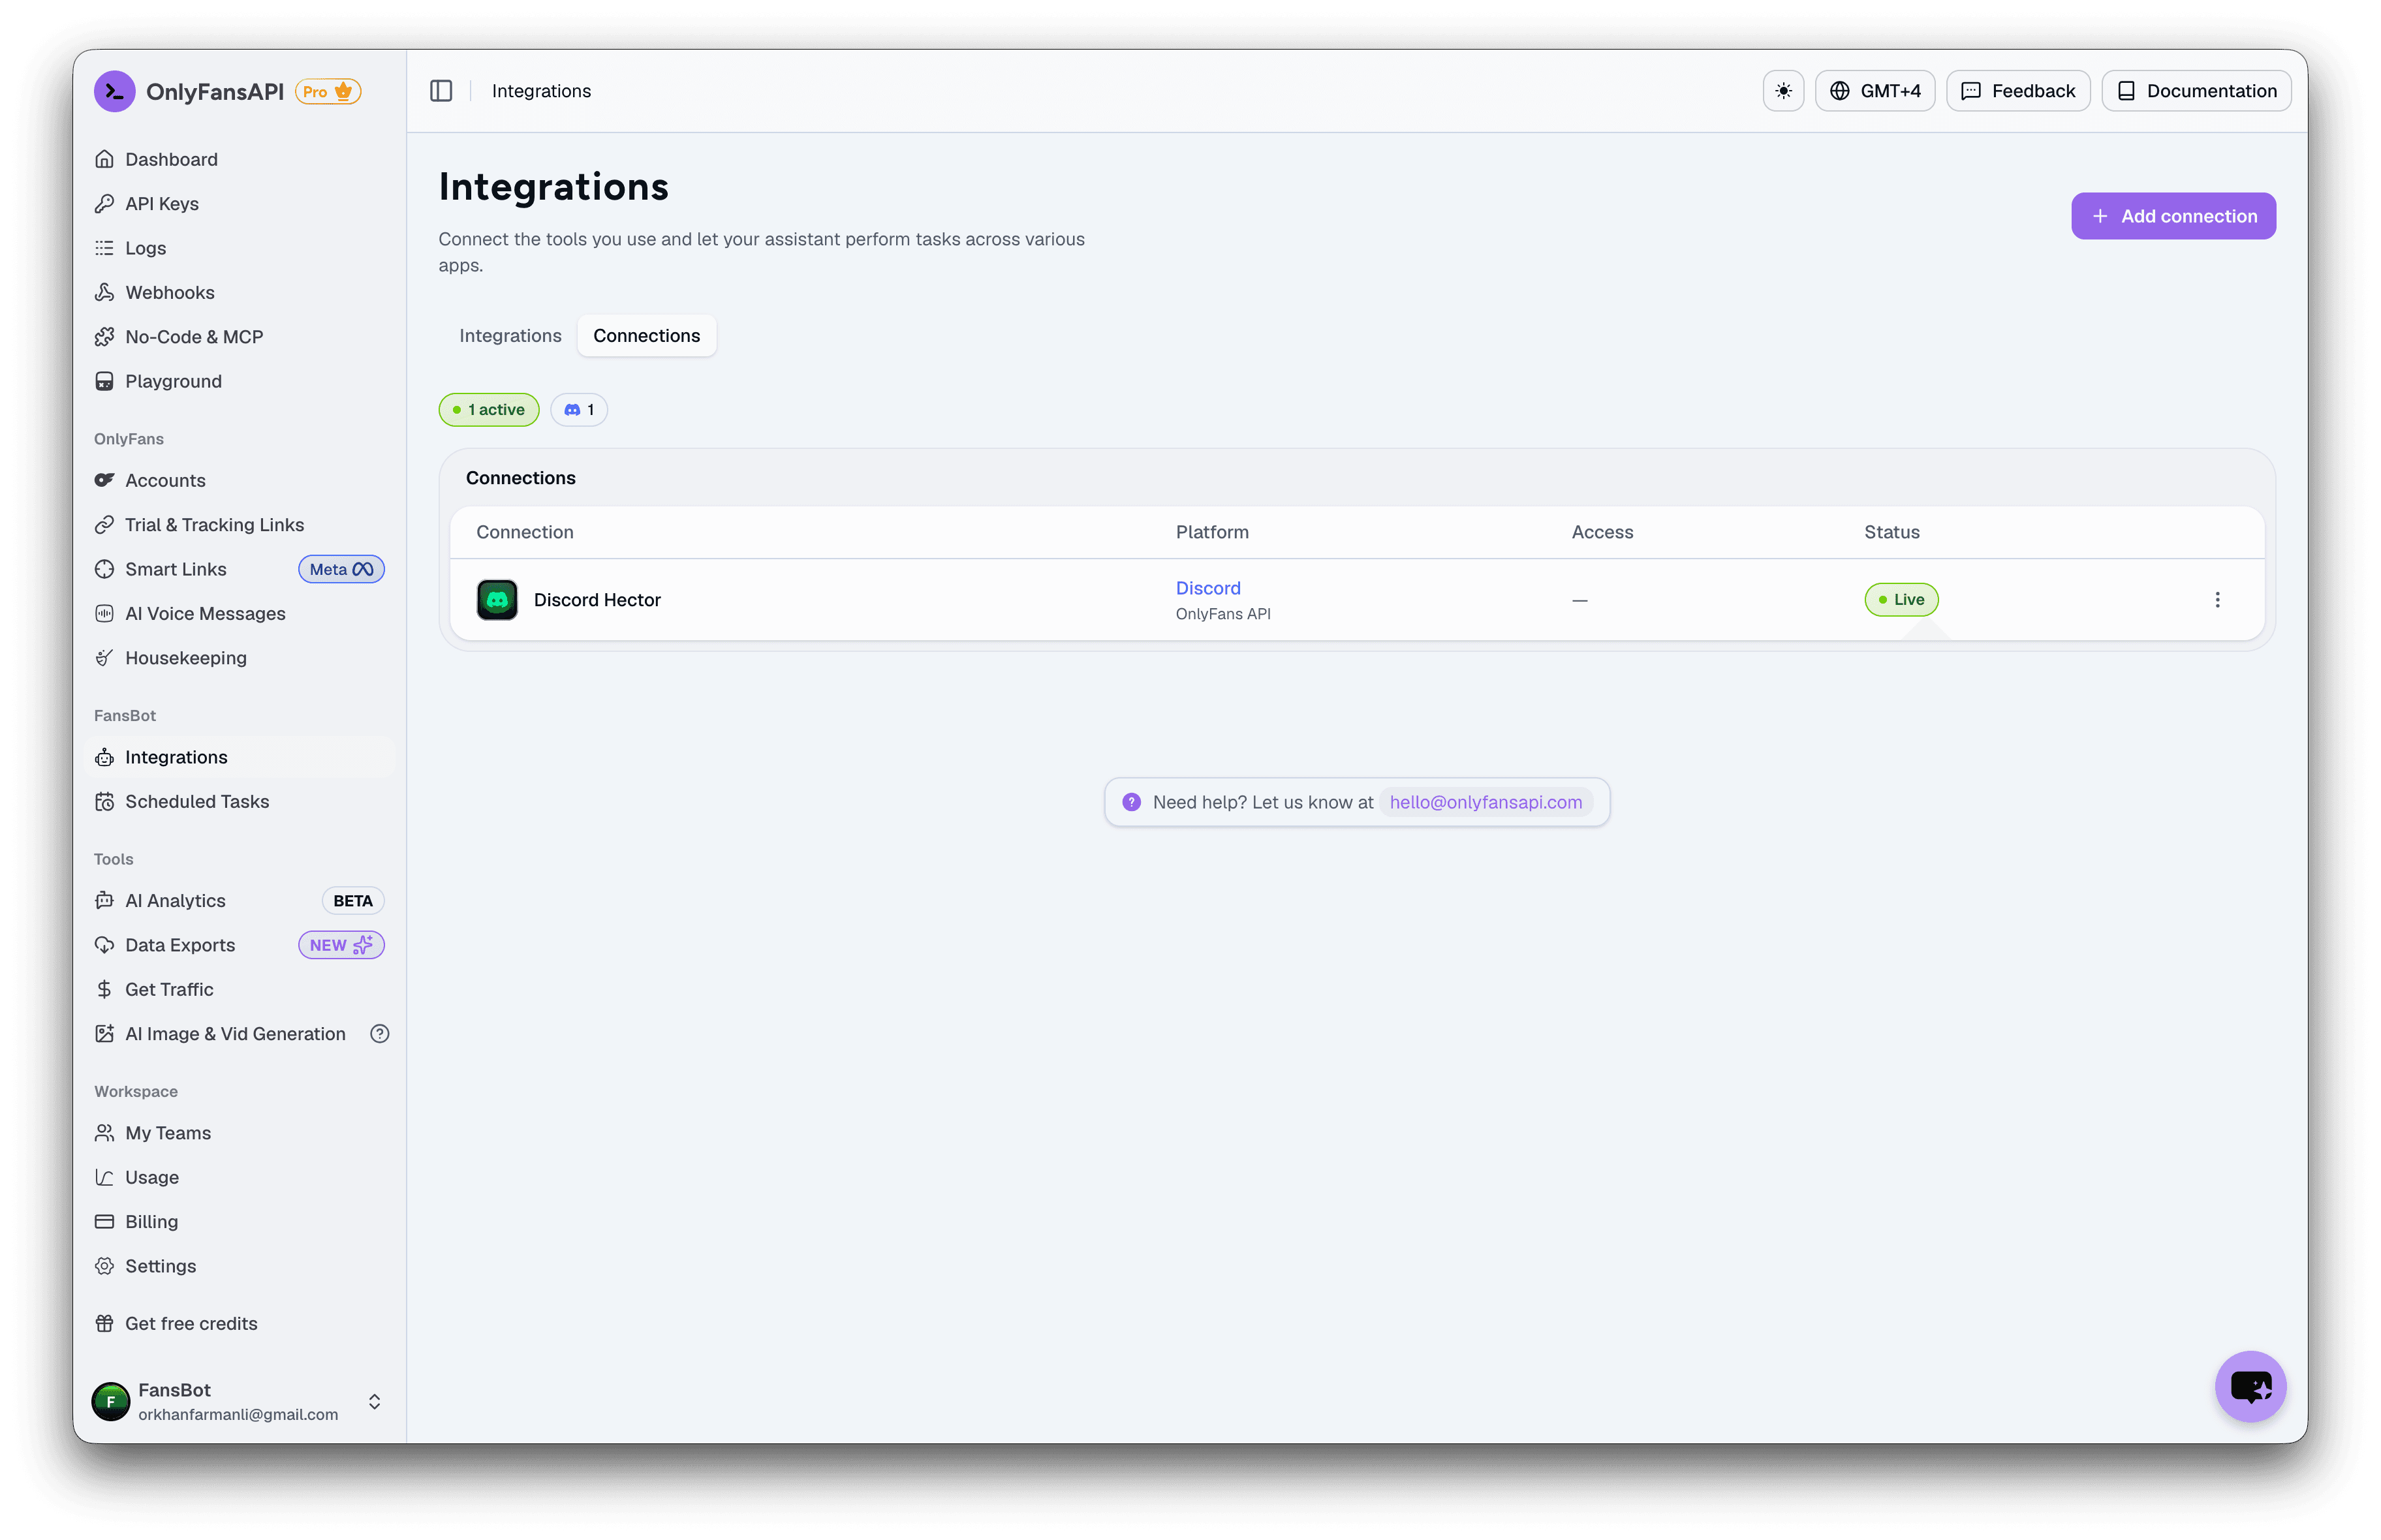The width and height of the screenshot is (2381, 1540).
Task: Click the AI Image & Vid Generation icon
Action: [x=104, y=1034]
